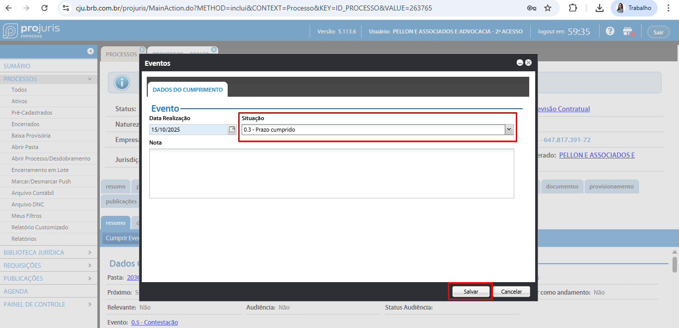The image size is (679, 328).
Task: Click inside the Nota text area
Action: [332, 173]
